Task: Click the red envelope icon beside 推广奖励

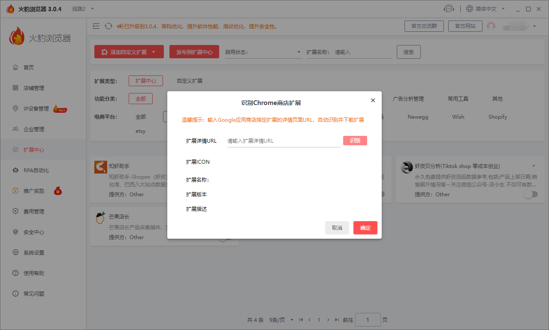Action: (x=58, y=191)
